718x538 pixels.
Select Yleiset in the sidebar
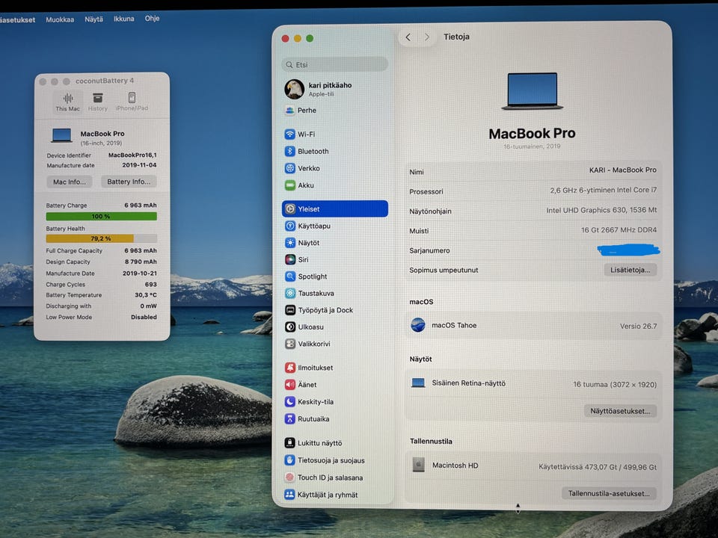335,208
